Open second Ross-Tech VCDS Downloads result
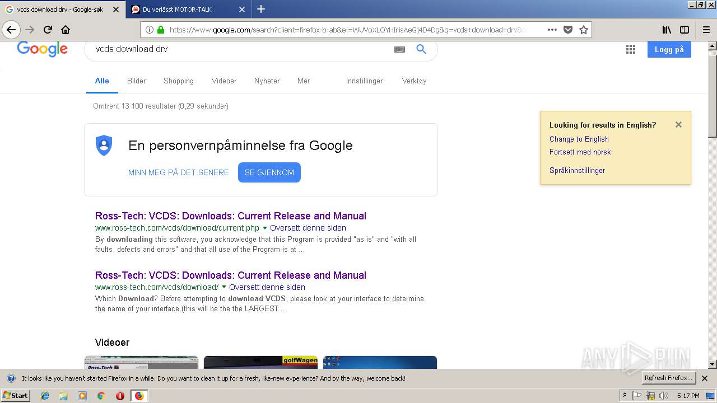 coord(231,275)
